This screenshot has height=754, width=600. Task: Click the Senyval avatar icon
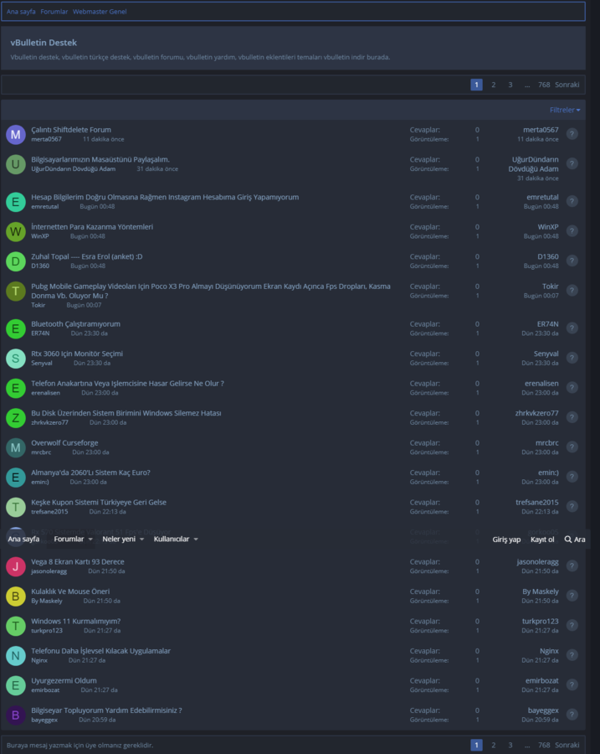[x=15, y=359]
